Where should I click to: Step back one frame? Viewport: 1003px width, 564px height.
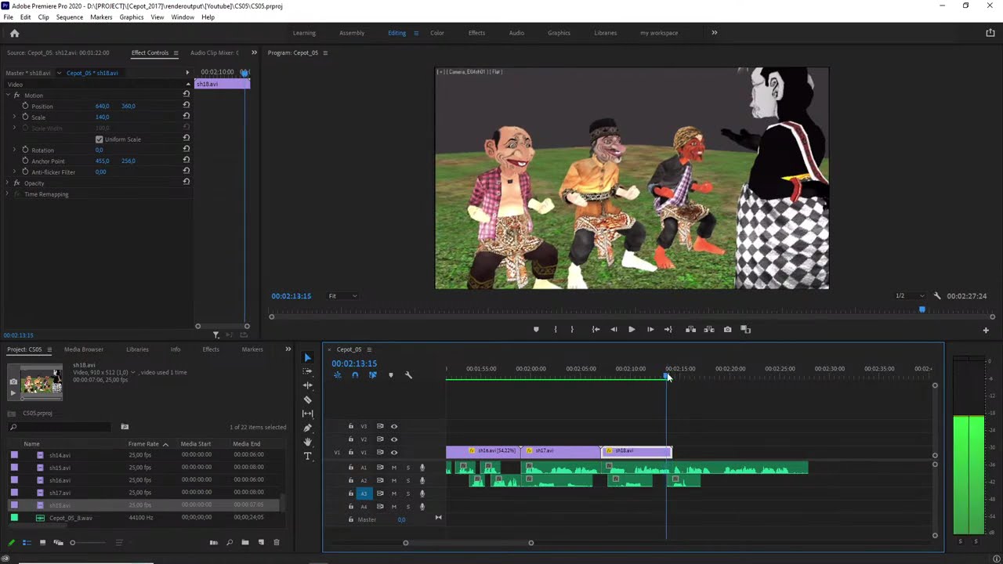click(614, 330)
